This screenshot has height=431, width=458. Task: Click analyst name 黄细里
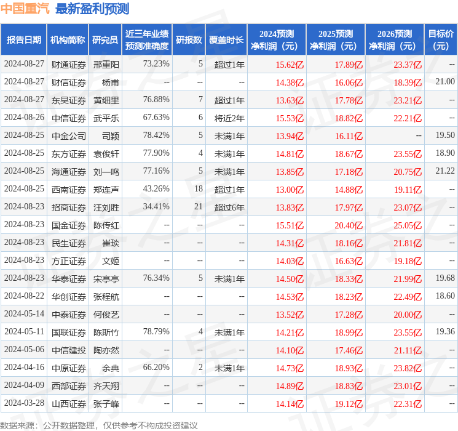pos(106,100)
